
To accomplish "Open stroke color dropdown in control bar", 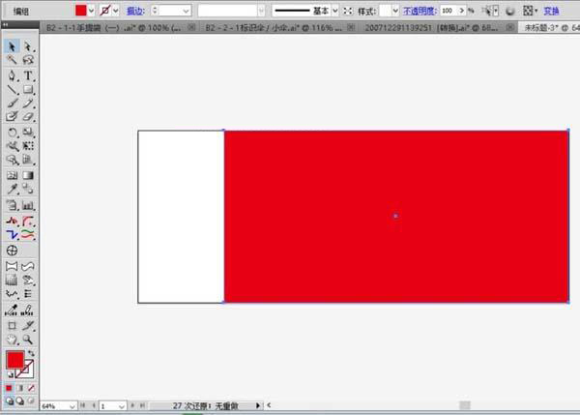I will point(116,11).
